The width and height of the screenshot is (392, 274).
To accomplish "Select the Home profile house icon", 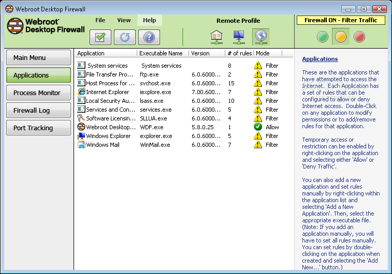I will [x=216, y=37].
